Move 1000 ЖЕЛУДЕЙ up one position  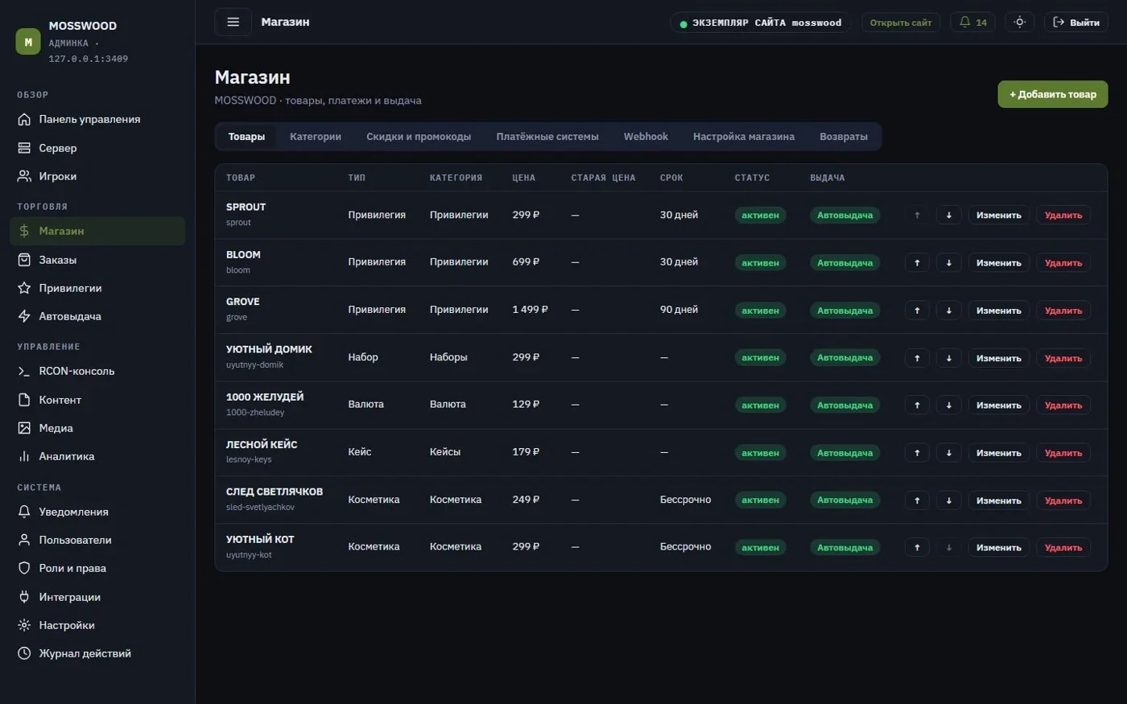[x=917, y=406]
